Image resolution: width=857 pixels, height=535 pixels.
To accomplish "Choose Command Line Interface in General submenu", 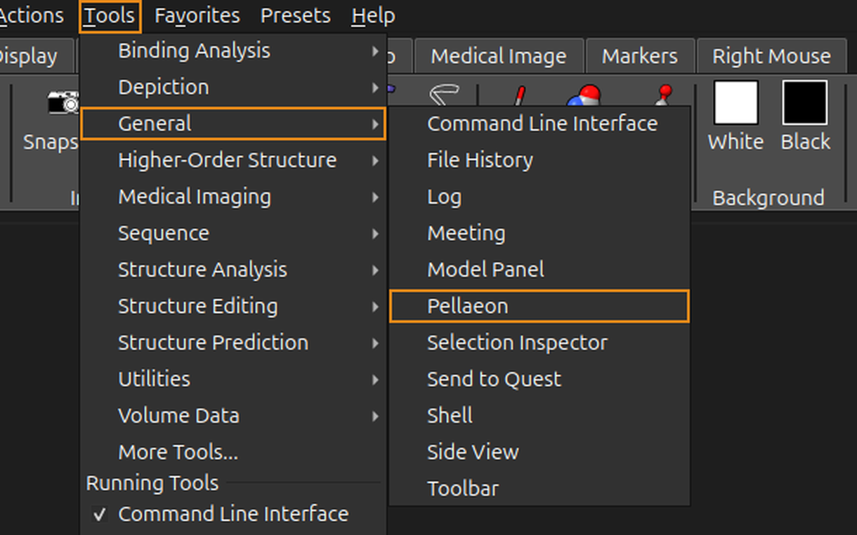I will point(539,124).
